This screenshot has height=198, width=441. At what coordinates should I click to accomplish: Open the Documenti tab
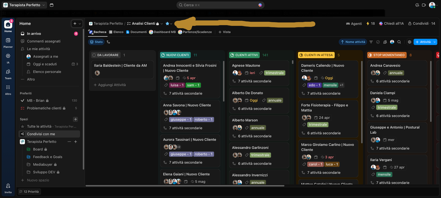[x=137, y=32]
